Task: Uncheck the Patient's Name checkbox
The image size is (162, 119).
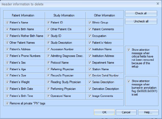Action: (7, 22)
